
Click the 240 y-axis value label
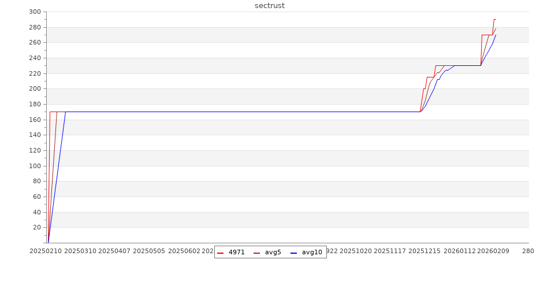coord(34,58)
